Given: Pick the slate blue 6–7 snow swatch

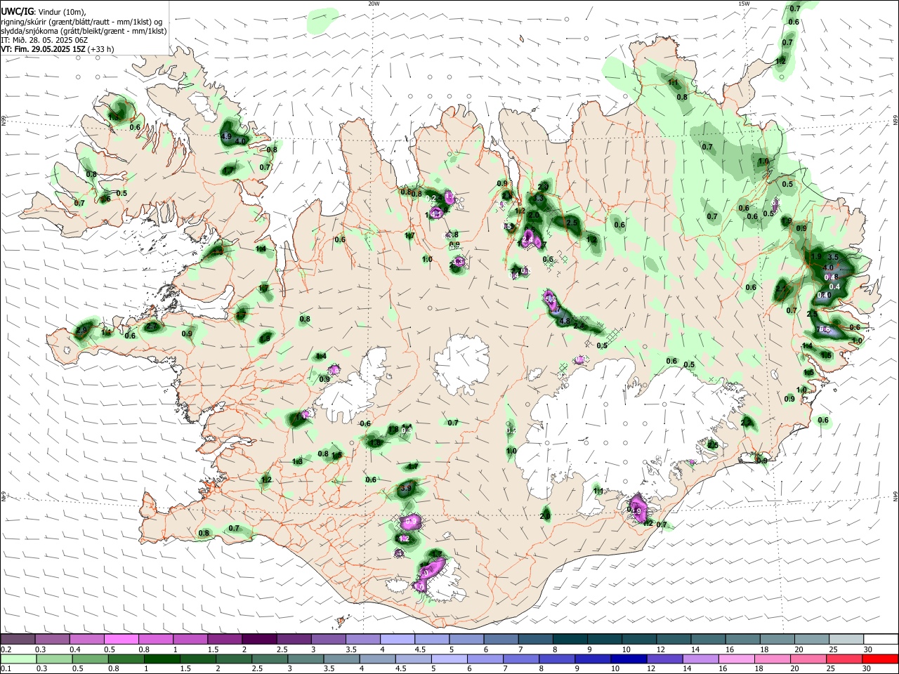Looking at the screenshot, I should pos(501,640).
